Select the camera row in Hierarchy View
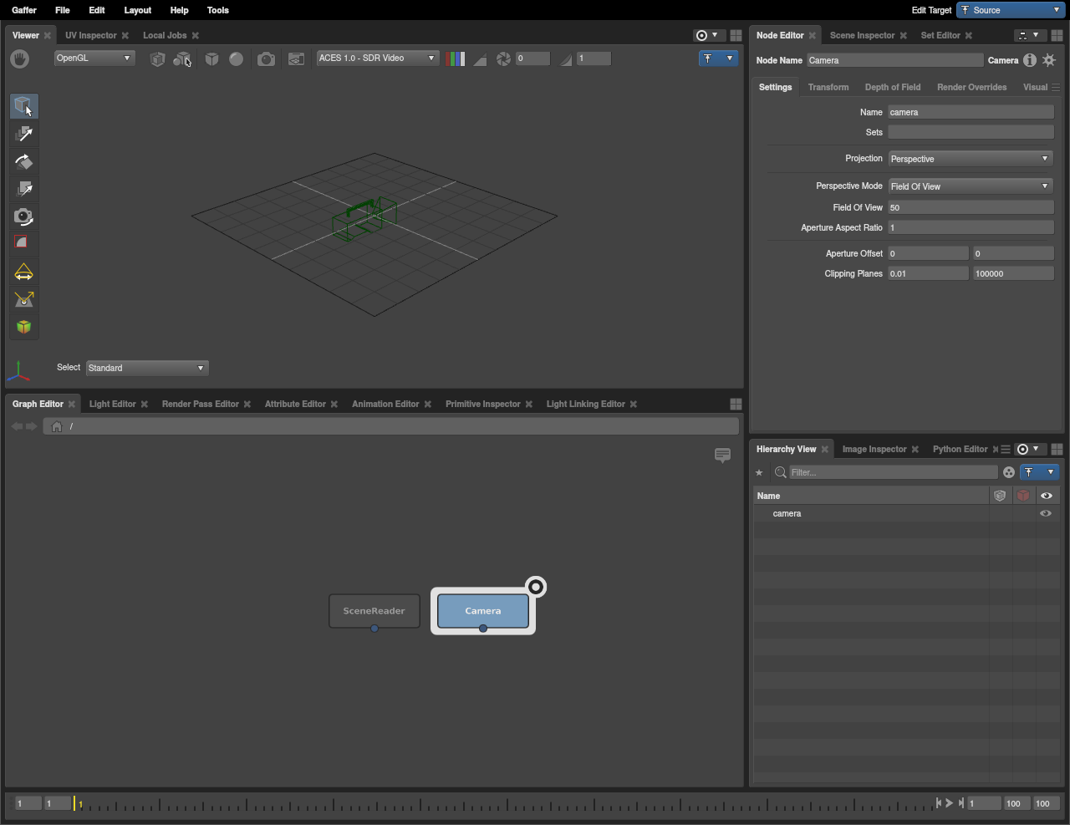 906,513
